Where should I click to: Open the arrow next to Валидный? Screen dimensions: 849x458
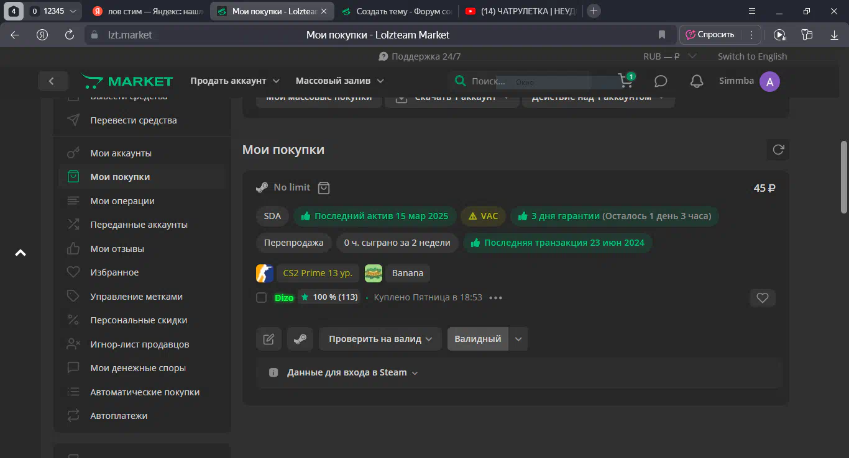click(518, 339)
